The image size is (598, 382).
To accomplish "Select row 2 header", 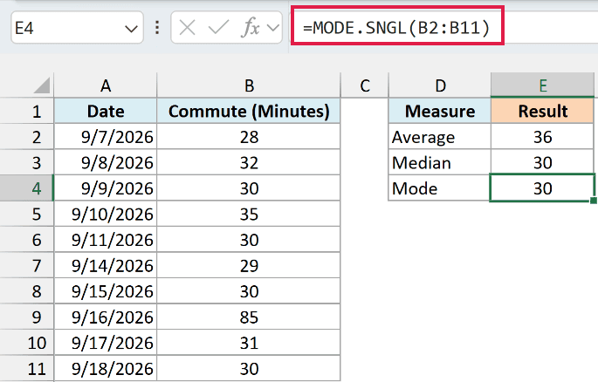I will (27, 137).
